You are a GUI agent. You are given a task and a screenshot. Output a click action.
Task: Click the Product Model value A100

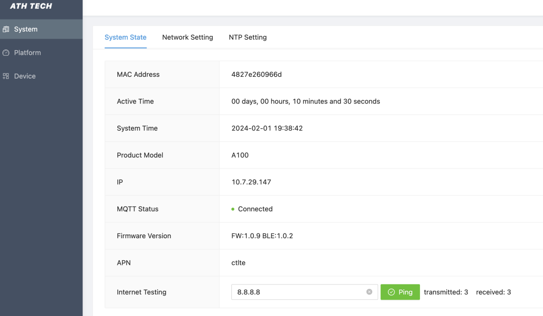click(x=240, y=155)
